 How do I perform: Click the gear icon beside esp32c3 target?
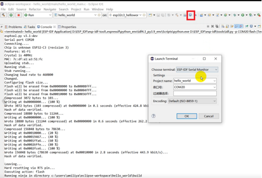point(144,15)
